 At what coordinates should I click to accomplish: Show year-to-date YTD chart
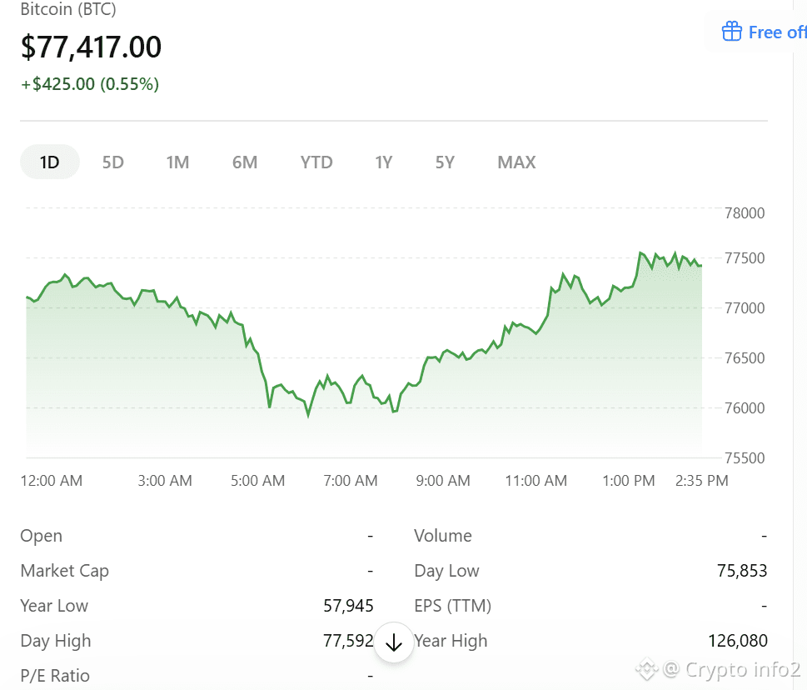[x=316, y=162]
